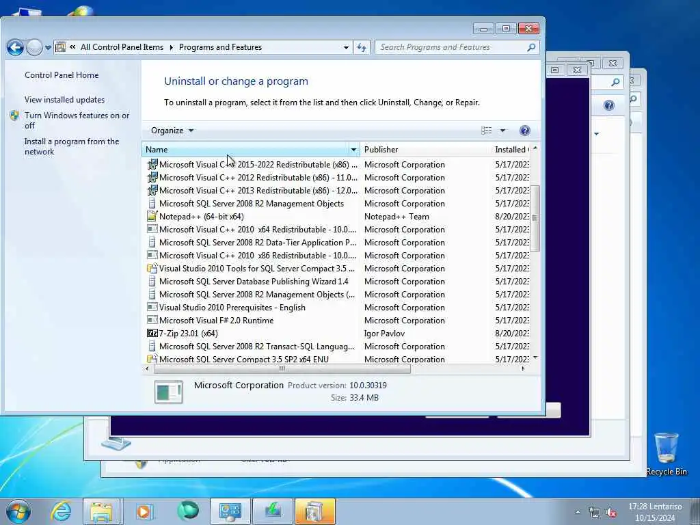
Task: Click horizontal scroll right arrow
Action: [523, 368]
